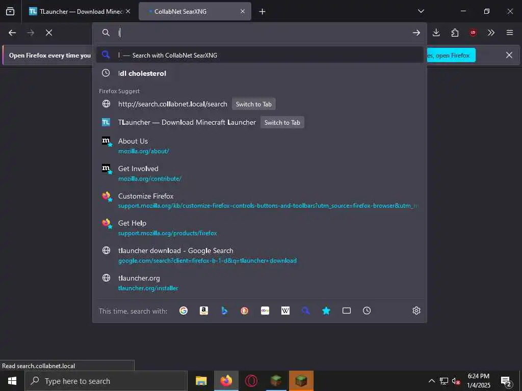Viewport: 522px width, 391px height.
Task: Launch Opera from the taskbar
Action: (251, 381)
